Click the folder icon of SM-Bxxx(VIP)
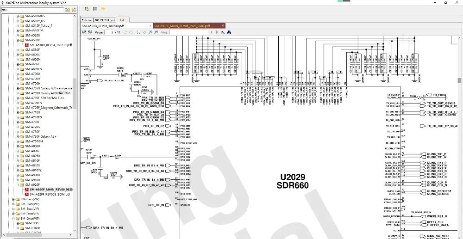Image resolution: width=463 pixels, height=239 pixels. point(18,199)
